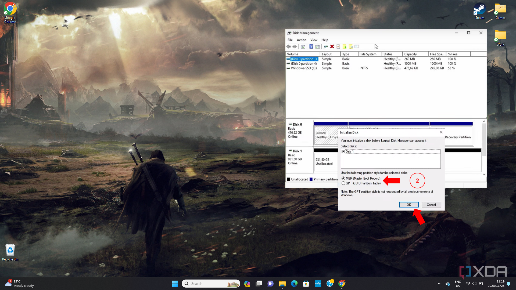Open the Help menu
516x290 pixels.
click(x=325, y=40)
